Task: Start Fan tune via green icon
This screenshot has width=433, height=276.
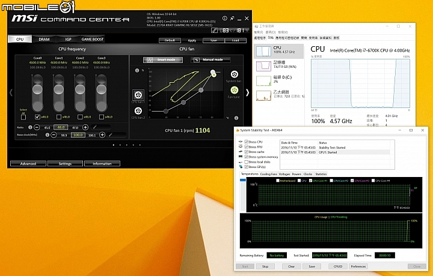Action: 234,90
